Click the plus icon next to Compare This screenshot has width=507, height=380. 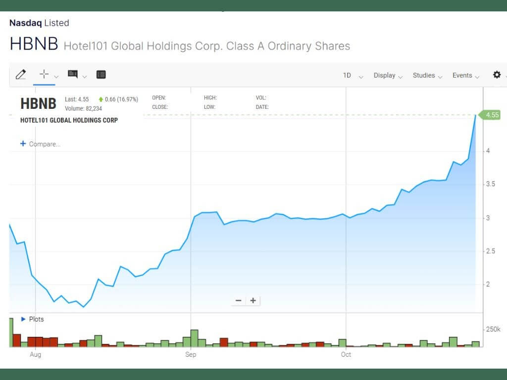click(x=23, y=144)
